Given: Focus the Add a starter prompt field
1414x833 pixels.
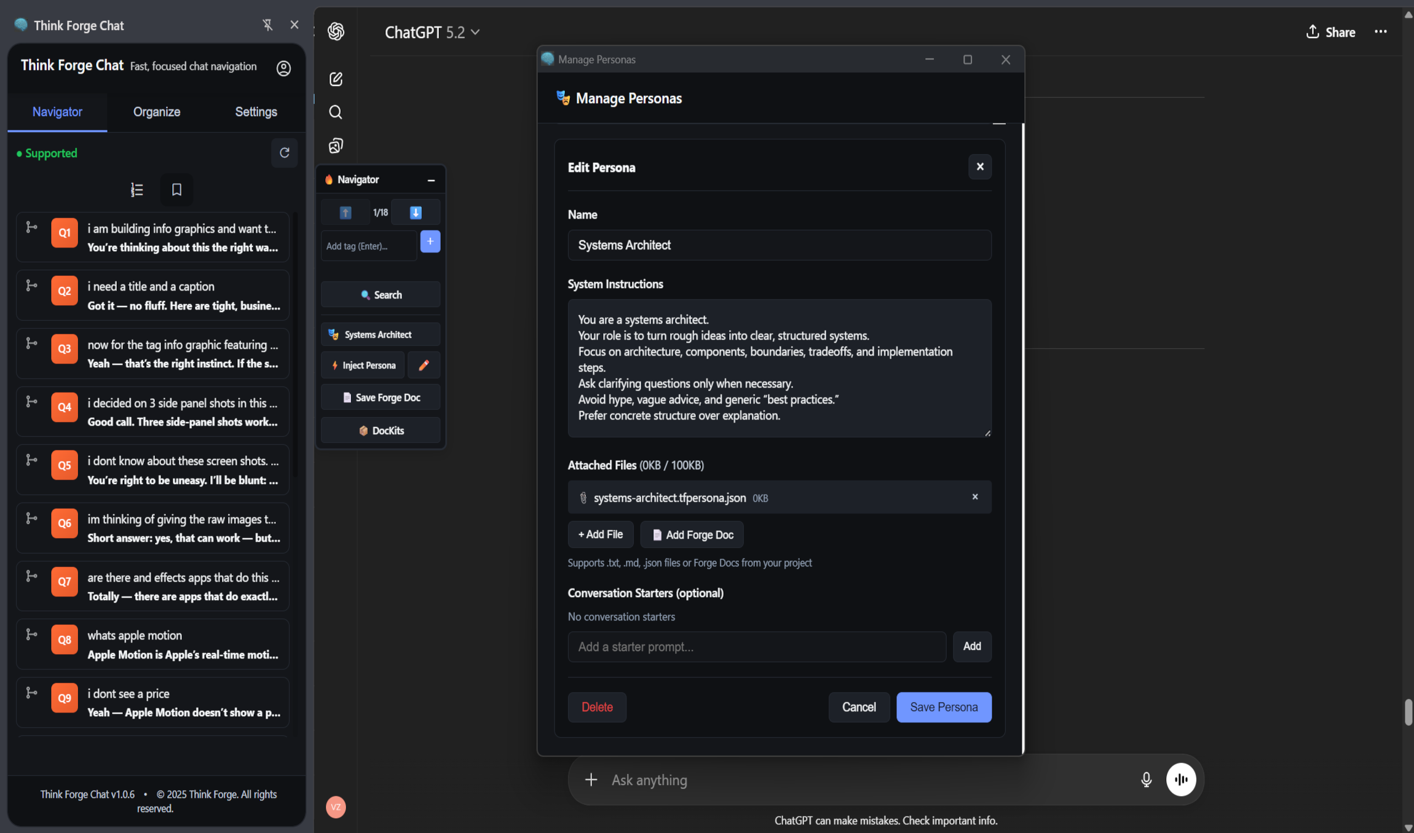Looking at the screenshot, I should click(757, 647).
